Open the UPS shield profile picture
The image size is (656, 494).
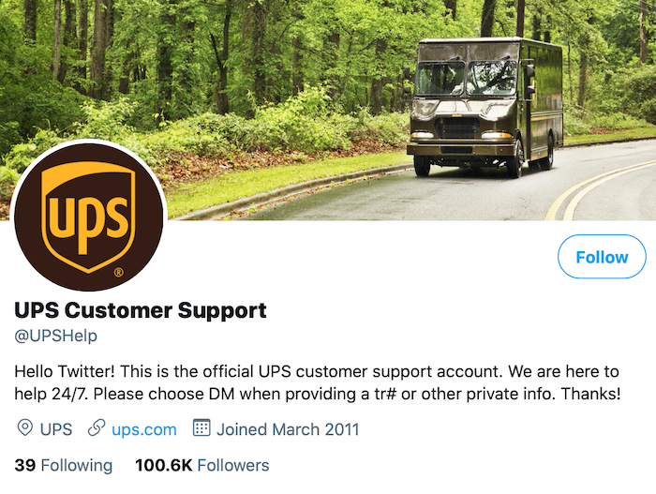coord(89,216)
